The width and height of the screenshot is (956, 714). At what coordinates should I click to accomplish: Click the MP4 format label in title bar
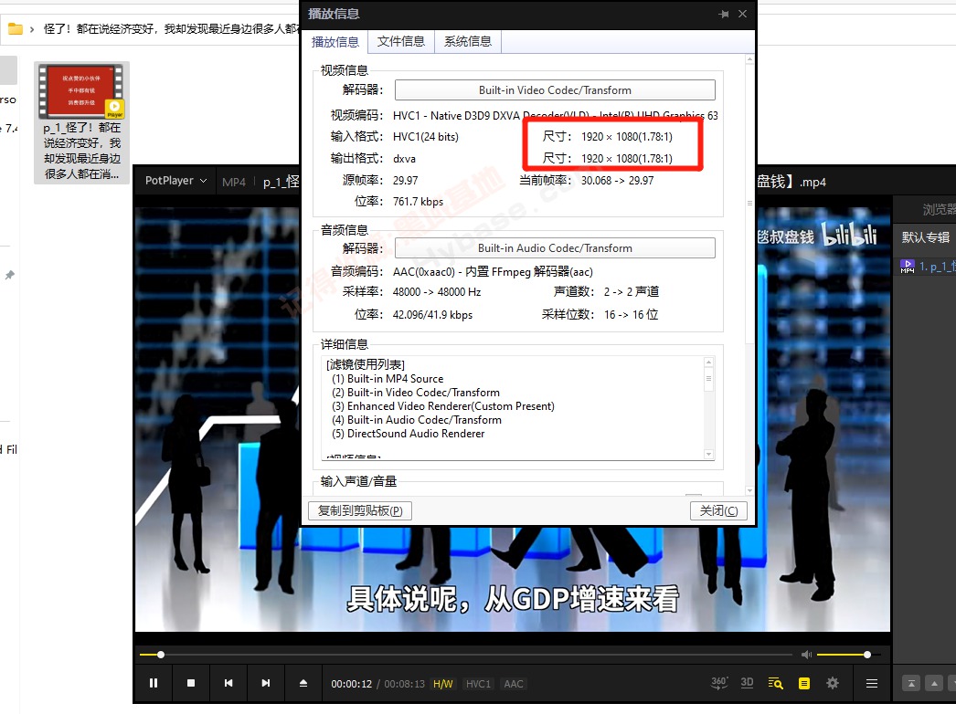(233, 183)
